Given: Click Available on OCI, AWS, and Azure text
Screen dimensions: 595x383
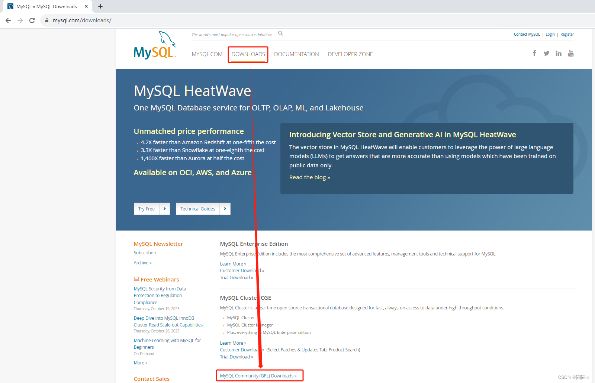Looking at the screenshot, I should (193, 173).
